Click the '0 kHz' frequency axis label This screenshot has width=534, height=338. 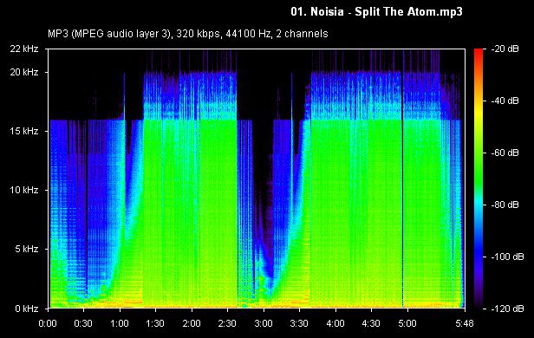click(x=27, y=309)
